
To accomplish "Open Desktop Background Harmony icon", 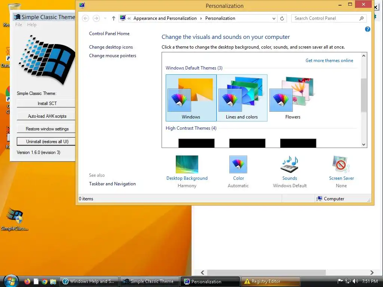I will tap(187, 164).
